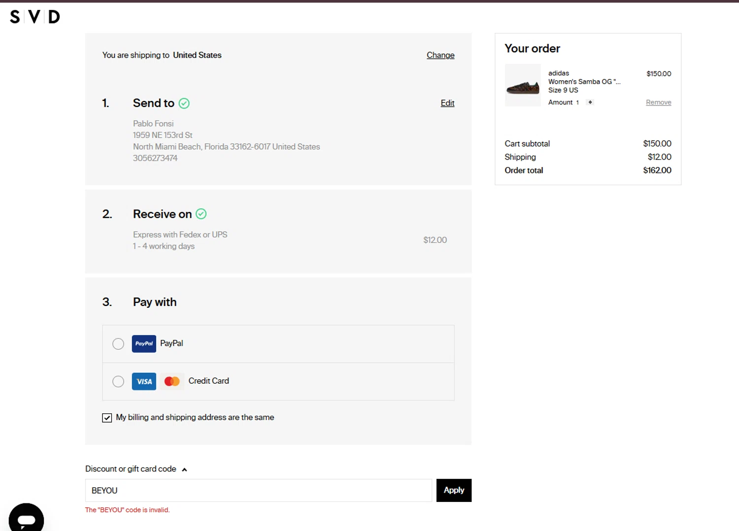
Task: Click the Credit Card option label
Action: tap(209, 381)
